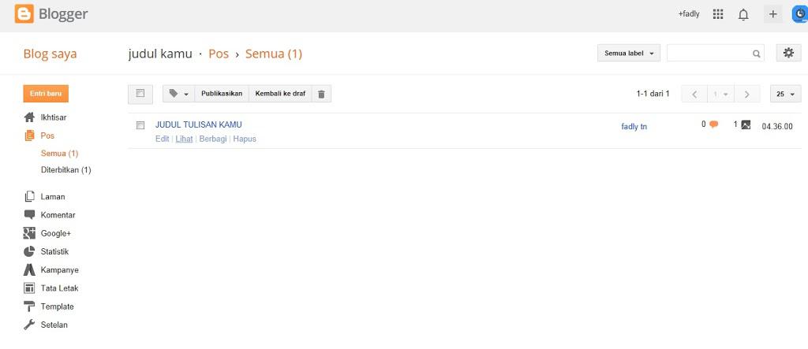Click the search magnifier icon
This screenshot has height=349, width=808.
(x=757, y=54)
